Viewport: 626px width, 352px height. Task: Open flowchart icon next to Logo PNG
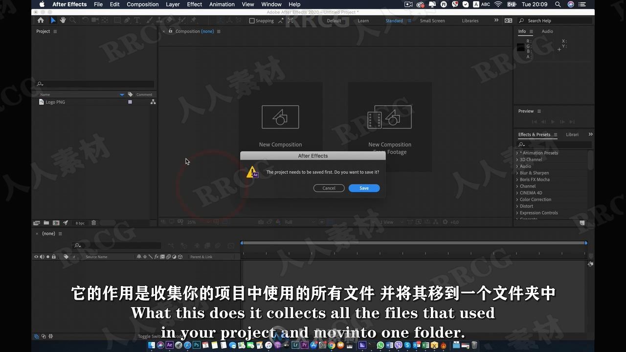[153, 102]
